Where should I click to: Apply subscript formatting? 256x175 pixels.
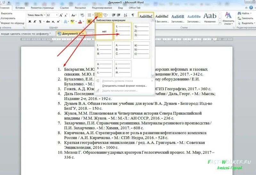(x=53, y=21)
